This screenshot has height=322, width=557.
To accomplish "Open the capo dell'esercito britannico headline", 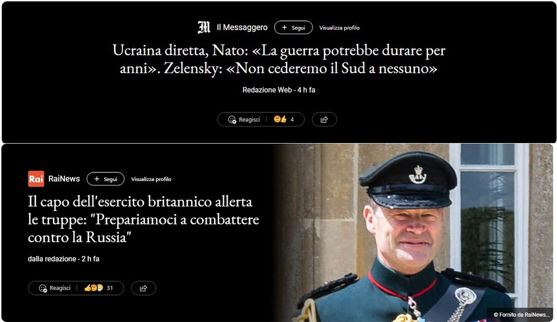I will pos(143,220).
